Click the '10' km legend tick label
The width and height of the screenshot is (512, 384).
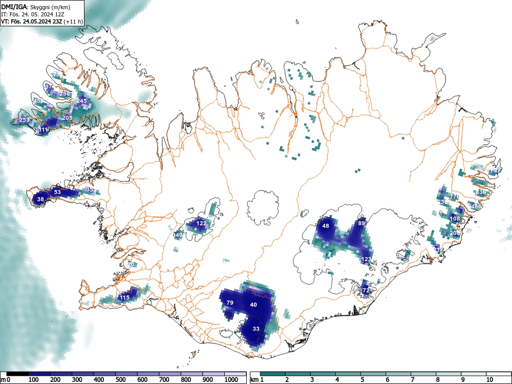489,380
